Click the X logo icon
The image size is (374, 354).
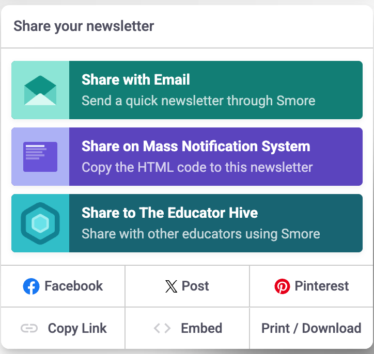click(171, 286)
